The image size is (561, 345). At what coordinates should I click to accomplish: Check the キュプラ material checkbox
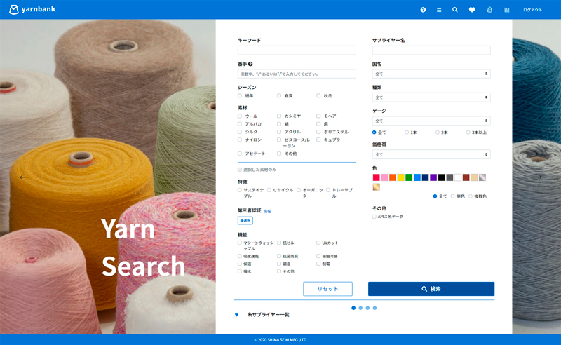click(318, 140)
